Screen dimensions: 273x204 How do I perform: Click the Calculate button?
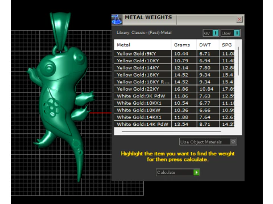click(x=178, y=172)
